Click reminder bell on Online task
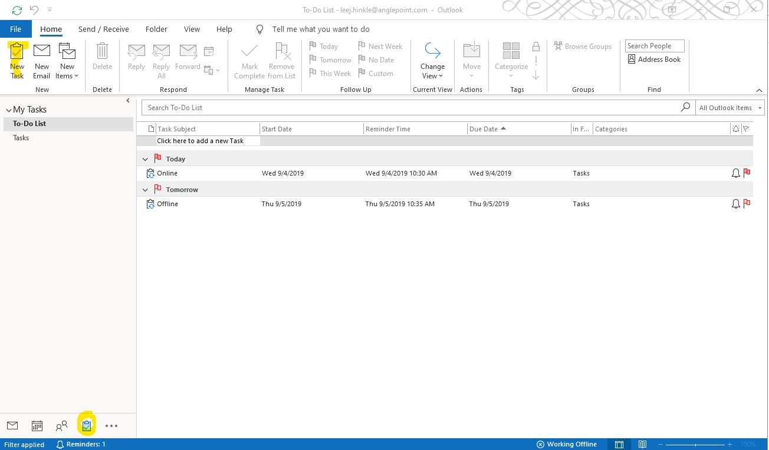 point(735,173)
